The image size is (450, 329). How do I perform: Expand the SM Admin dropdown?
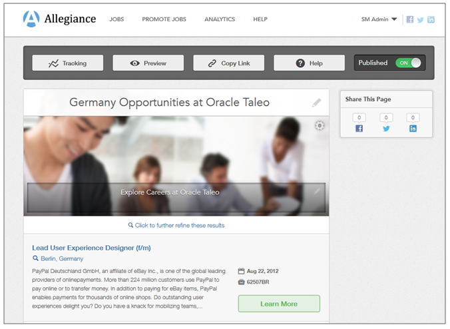click(x=379, y=19)
